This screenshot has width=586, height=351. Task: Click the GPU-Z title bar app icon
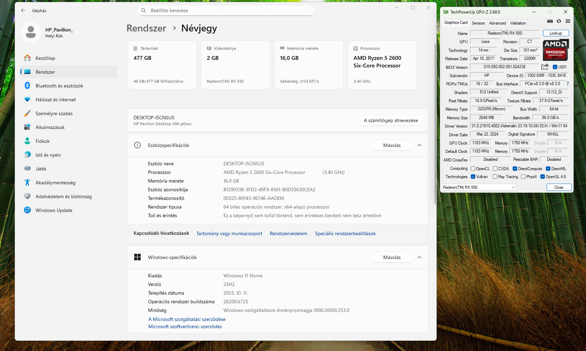tap(446, 12)
